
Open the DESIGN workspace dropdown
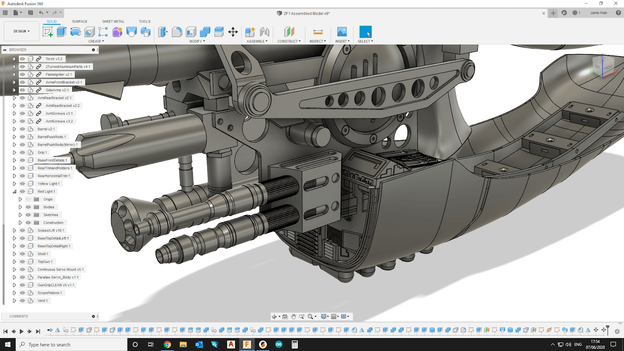21,31
